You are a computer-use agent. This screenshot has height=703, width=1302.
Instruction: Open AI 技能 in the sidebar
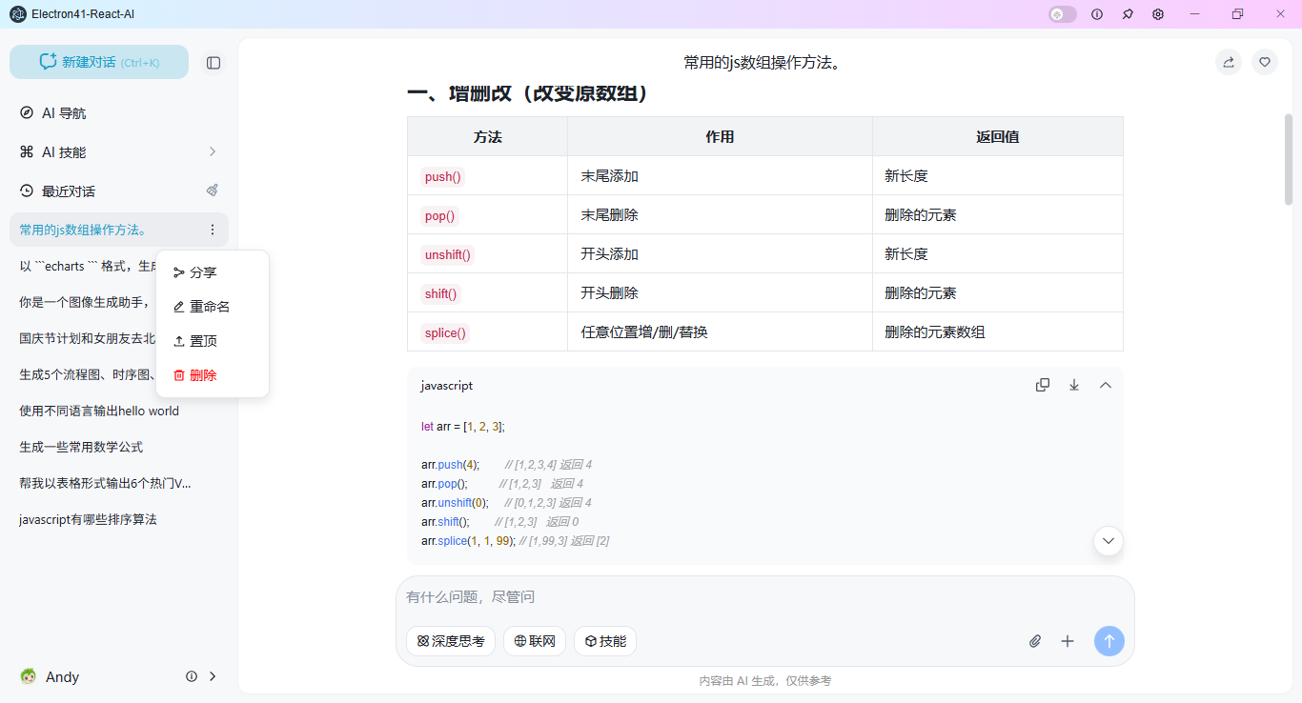point(119,152)
